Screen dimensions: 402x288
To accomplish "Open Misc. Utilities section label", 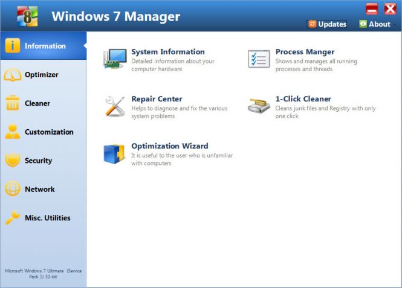I will click(x=48, y=218).
